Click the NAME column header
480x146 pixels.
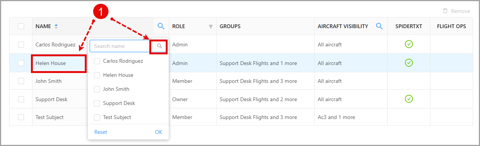tap(43, 26)
